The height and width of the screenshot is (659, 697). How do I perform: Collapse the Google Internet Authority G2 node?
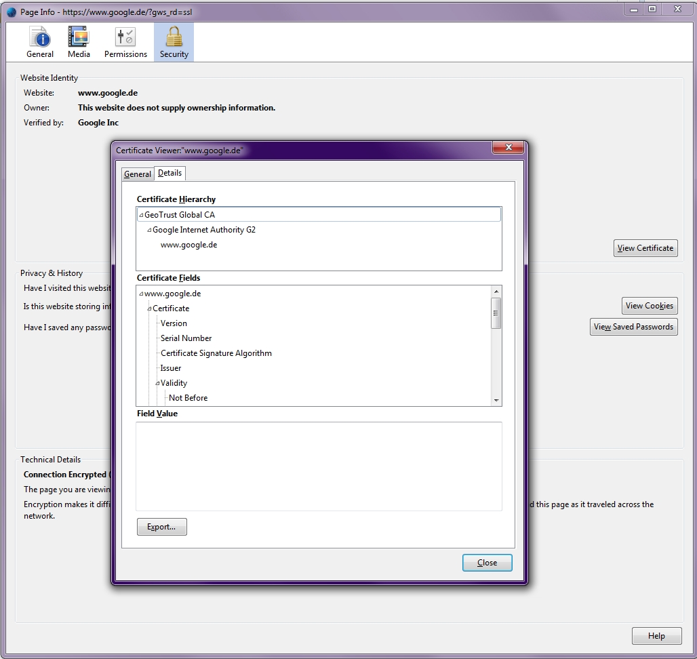[149, 231]
